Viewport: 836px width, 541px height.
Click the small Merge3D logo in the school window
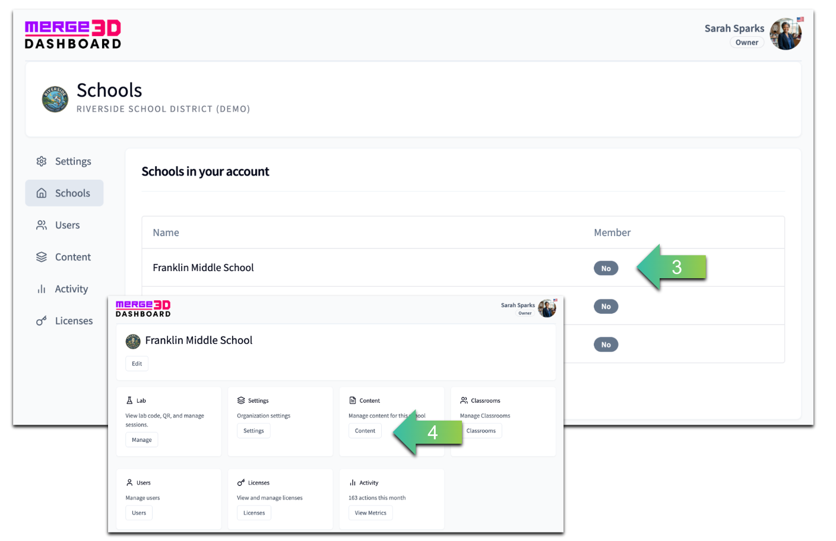[x=143, y=308]
